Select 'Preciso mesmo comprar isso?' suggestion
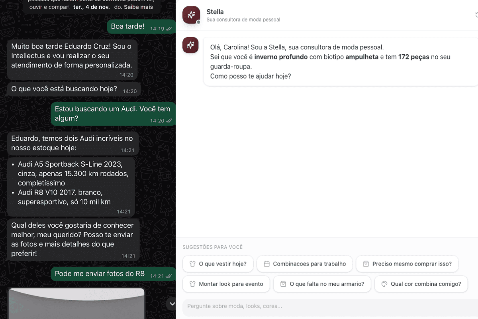 (x=407, y=264)
